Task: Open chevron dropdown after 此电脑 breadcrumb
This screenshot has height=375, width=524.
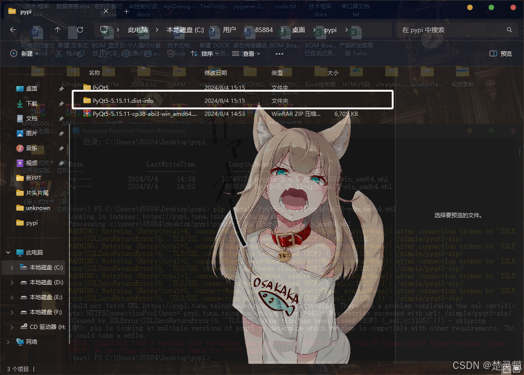Action: point(157,30)
